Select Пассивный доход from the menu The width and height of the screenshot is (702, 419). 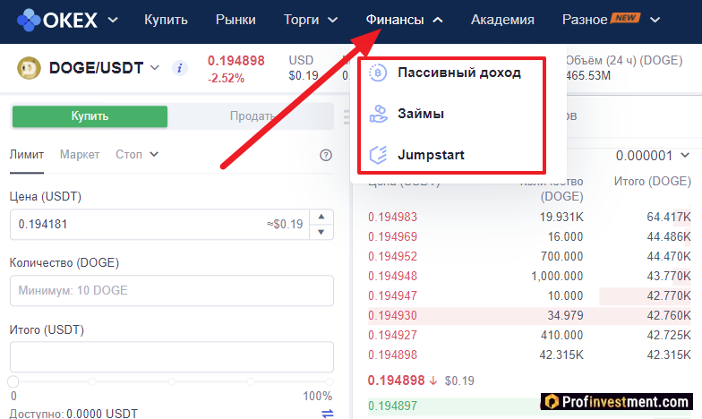[x=459, y=73]
